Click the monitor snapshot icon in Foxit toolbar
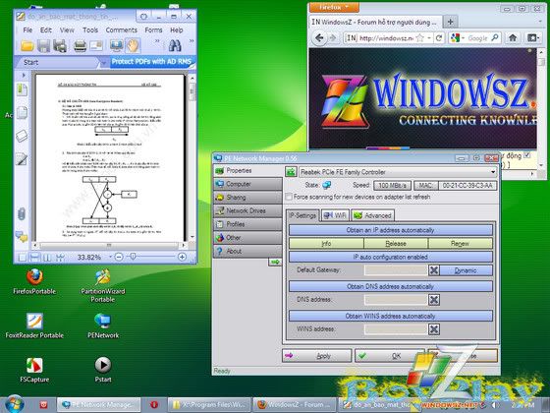Screen dimensions: 550x413 [116, 45]
